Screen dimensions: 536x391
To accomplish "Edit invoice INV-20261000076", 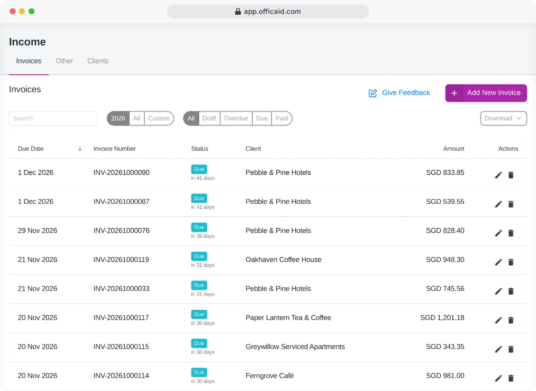I will (498, 233).
